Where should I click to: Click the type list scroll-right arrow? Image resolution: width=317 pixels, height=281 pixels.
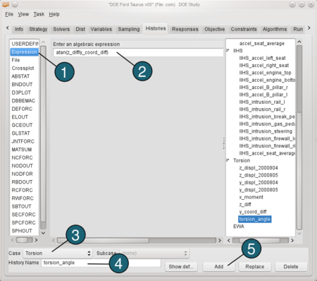tap(36, 240)
